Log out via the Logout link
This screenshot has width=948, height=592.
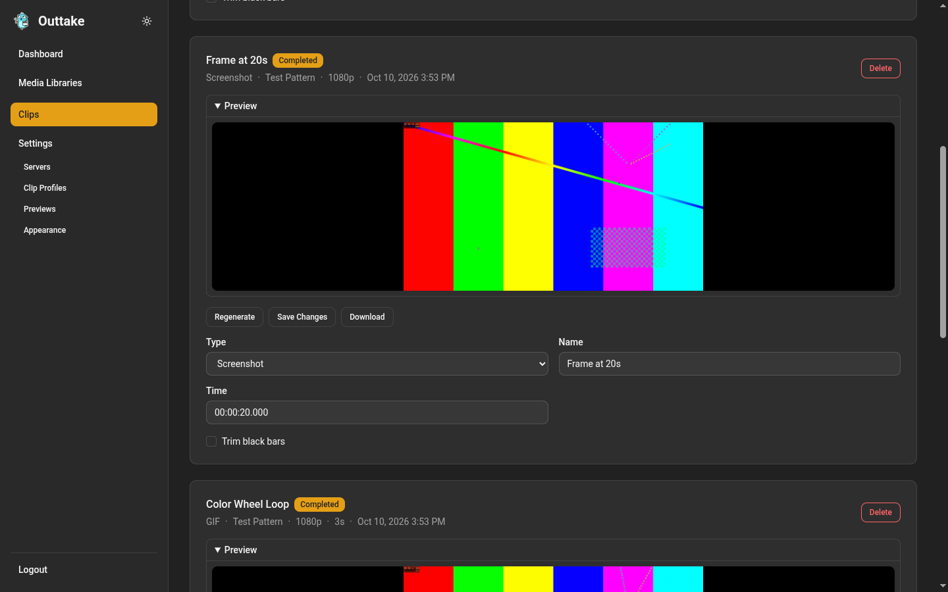(x=33, y=570)
